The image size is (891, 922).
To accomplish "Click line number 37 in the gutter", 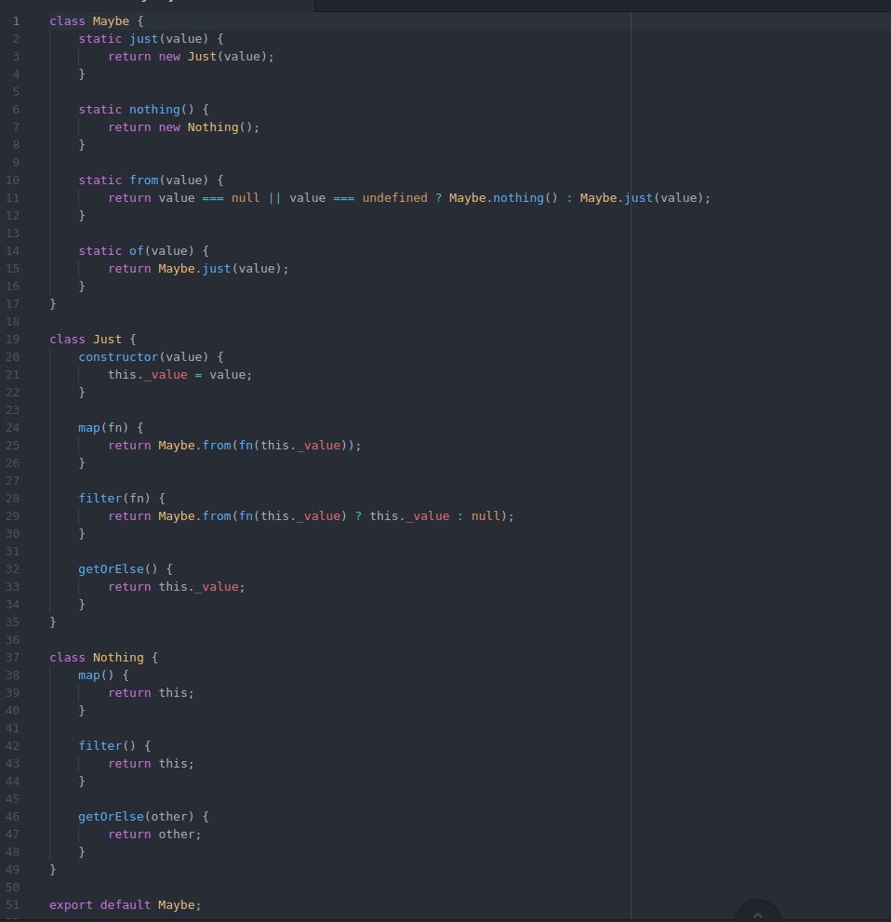I will pyautogui.click(x=13, y=658).
